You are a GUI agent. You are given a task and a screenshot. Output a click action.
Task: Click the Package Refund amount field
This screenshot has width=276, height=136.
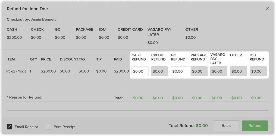(x=199, y=71)
